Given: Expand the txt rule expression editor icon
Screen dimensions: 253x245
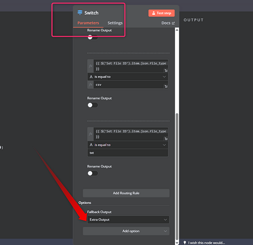Looking at the screenshot, I should point(166,139).
